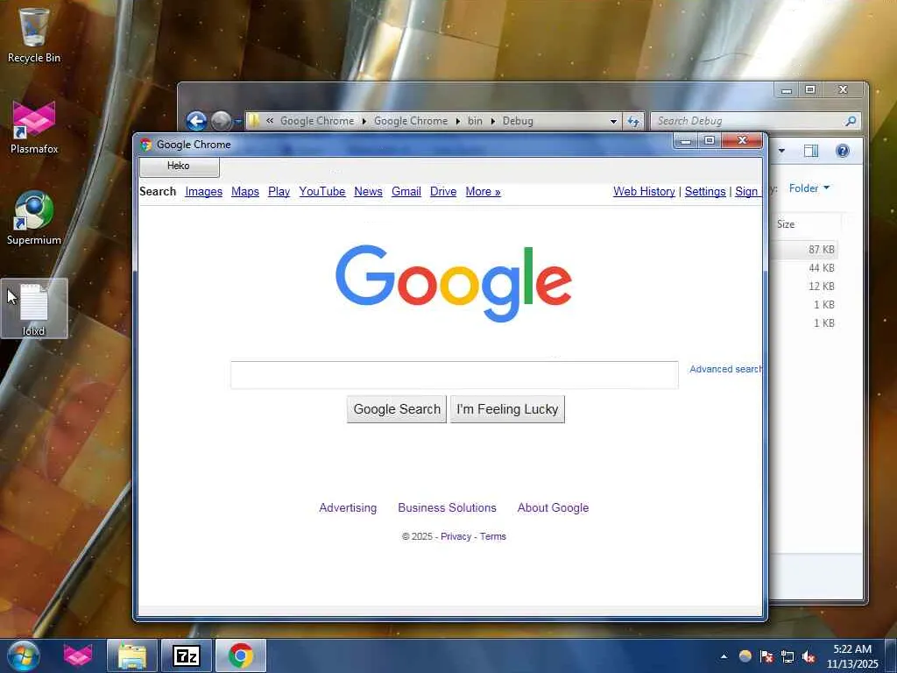Open Web History link
The height and width of the screenshot is (673, 897).
(644, 192)
